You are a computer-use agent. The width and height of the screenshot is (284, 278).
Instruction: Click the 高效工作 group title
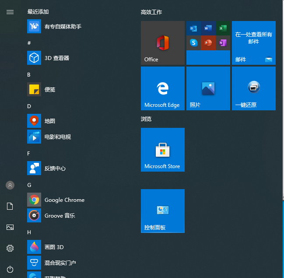pos(151,12)
